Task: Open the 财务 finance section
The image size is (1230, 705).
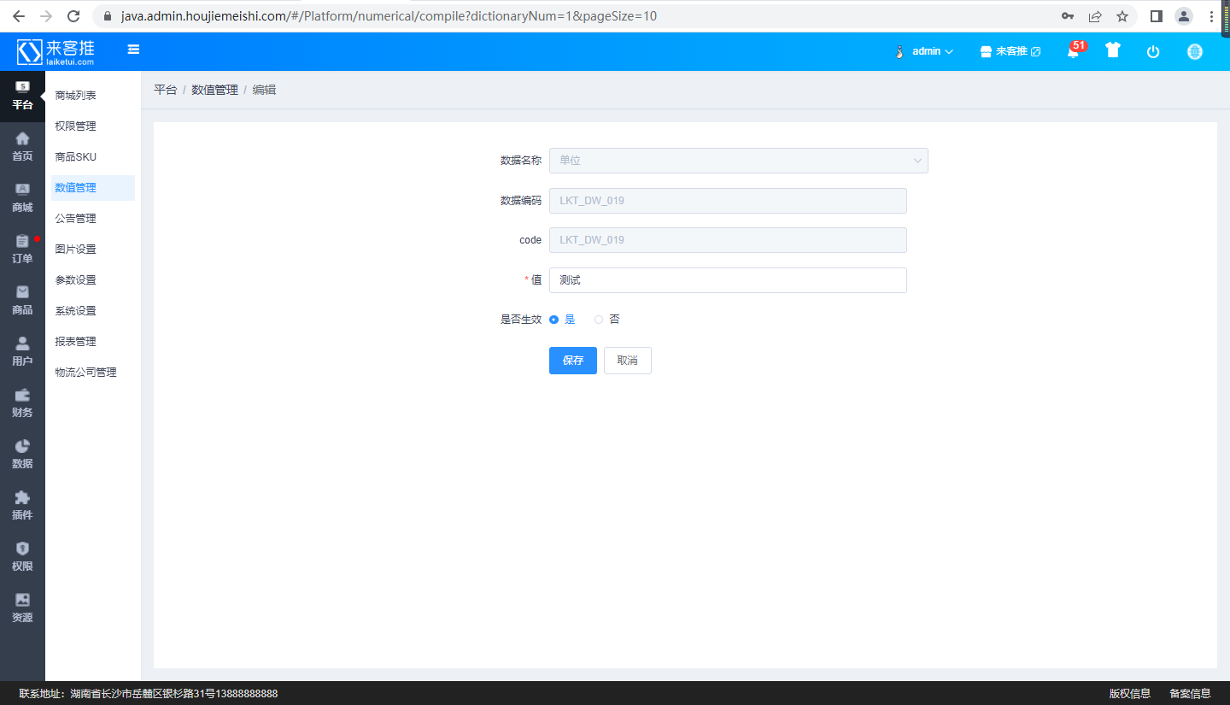Action: [x=22, y=403]
